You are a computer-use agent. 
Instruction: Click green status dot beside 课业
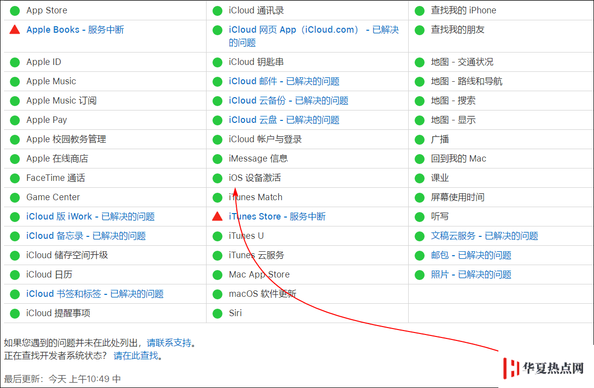click(420, 178)
